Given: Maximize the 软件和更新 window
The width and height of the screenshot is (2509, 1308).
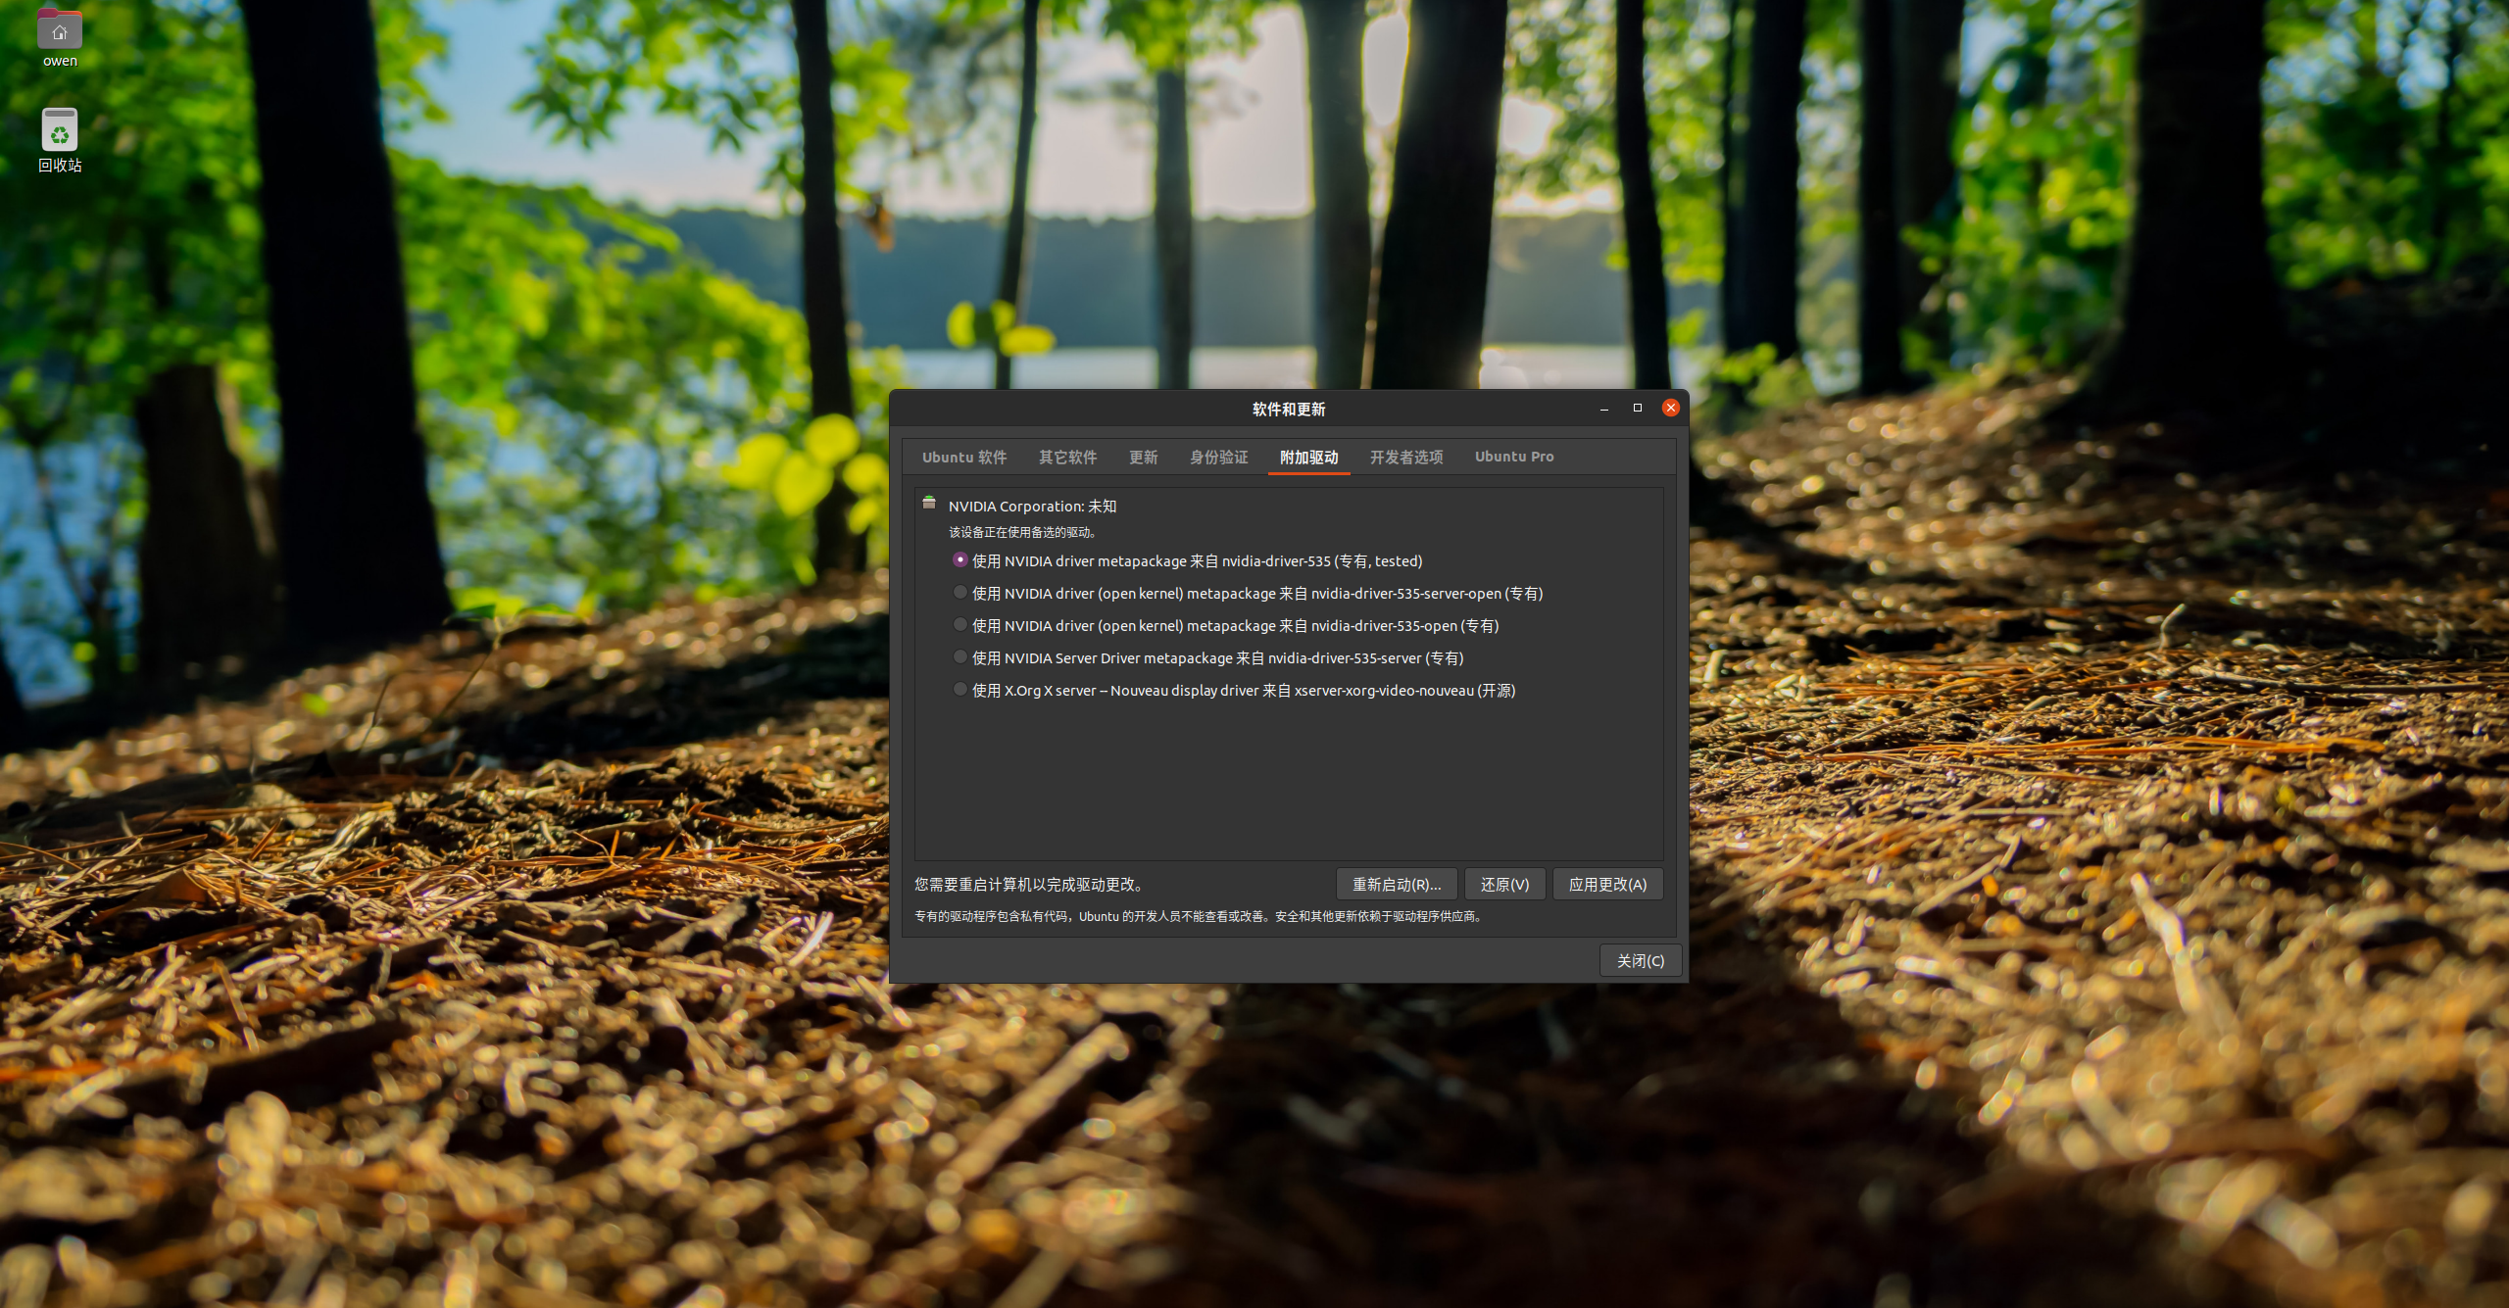Looking at the screenshot, I should (x=1638, y=409).
